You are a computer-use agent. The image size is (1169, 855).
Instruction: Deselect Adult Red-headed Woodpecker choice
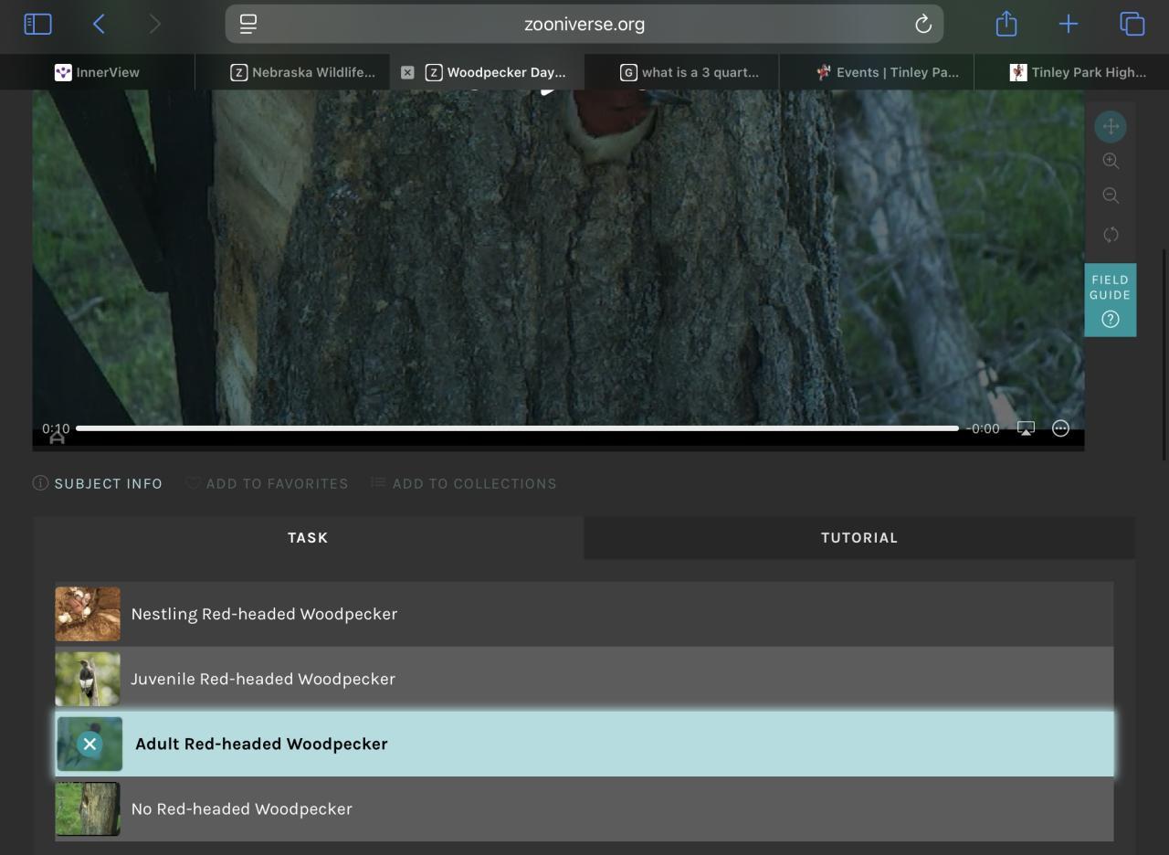point(90,744)
